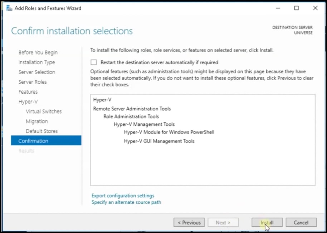Select Role Administration Tools entry
The image size is (327, 233).
point(131,116)
